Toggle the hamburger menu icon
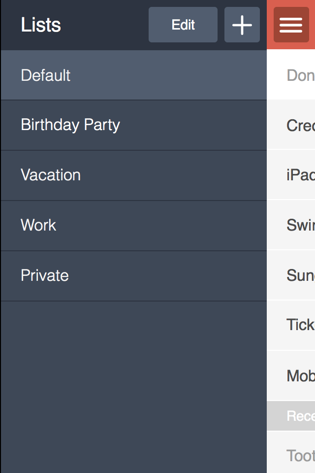Screen dimensions: 315x473 [291, 25]
